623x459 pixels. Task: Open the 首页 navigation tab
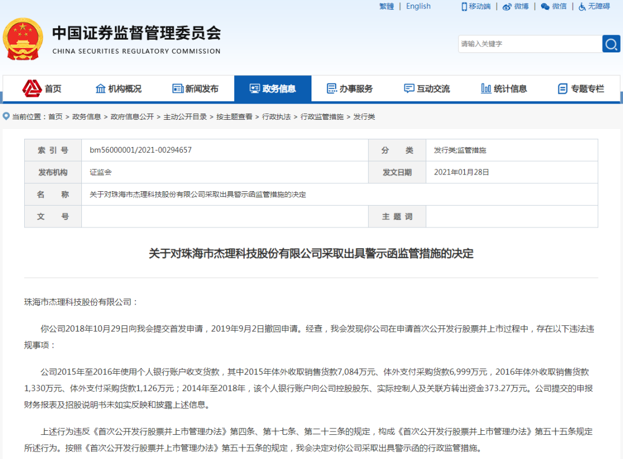[x=42, y=89]
